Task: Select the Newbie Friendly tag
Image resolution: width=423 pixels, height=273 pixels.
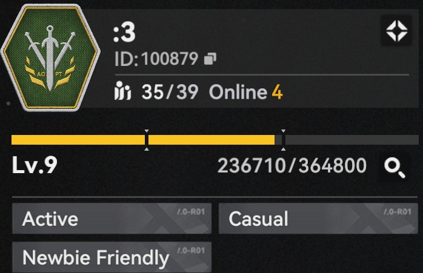Action: point(112,257)
